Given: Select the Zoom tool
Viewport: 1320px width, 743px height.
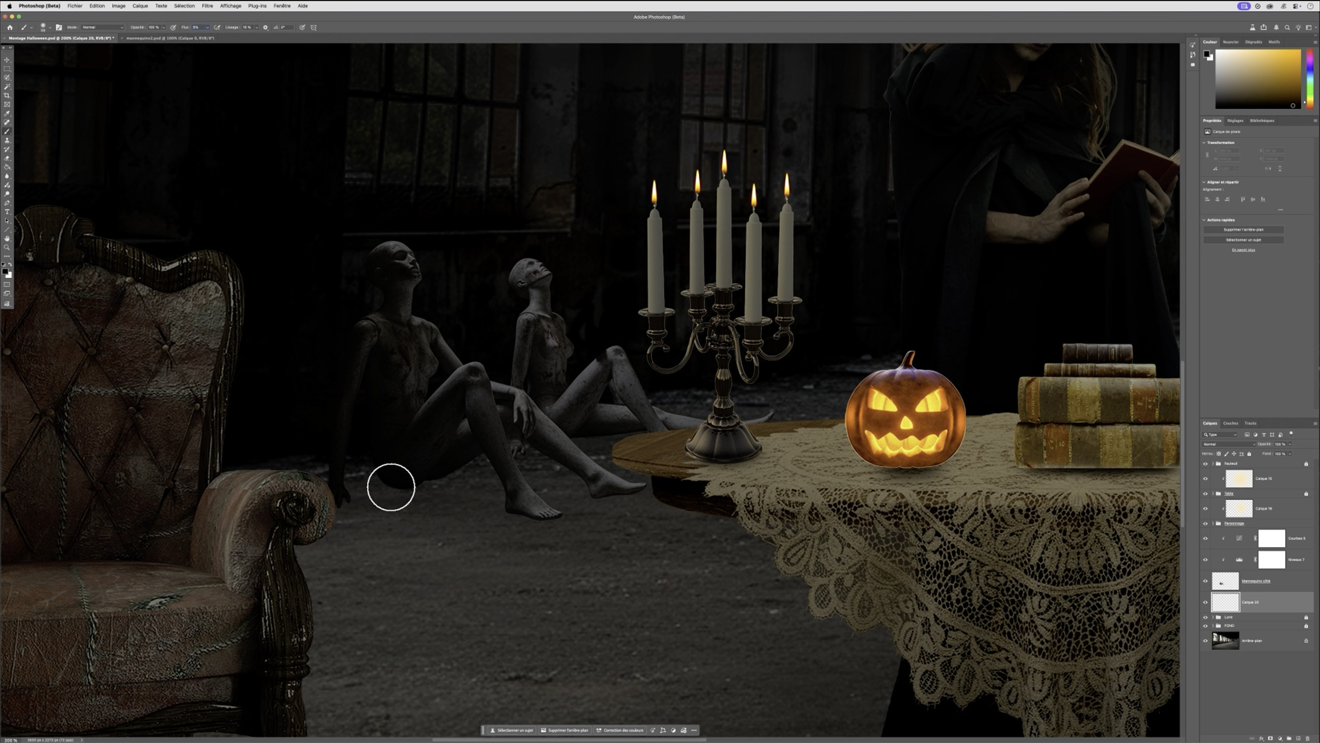Looking at the screenshot, I should click(7, 247).
